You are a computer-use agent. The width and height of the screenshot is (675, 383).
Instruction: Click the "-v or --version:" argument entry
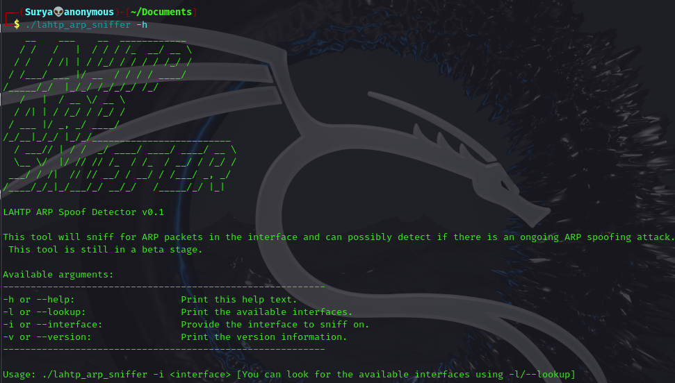(x=47, y=337)
